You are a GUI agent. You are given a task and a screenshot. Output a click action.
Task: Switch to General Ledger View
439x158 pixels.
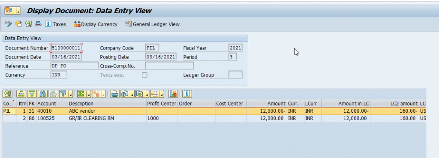pyautogui.click(x=153, y=24)
